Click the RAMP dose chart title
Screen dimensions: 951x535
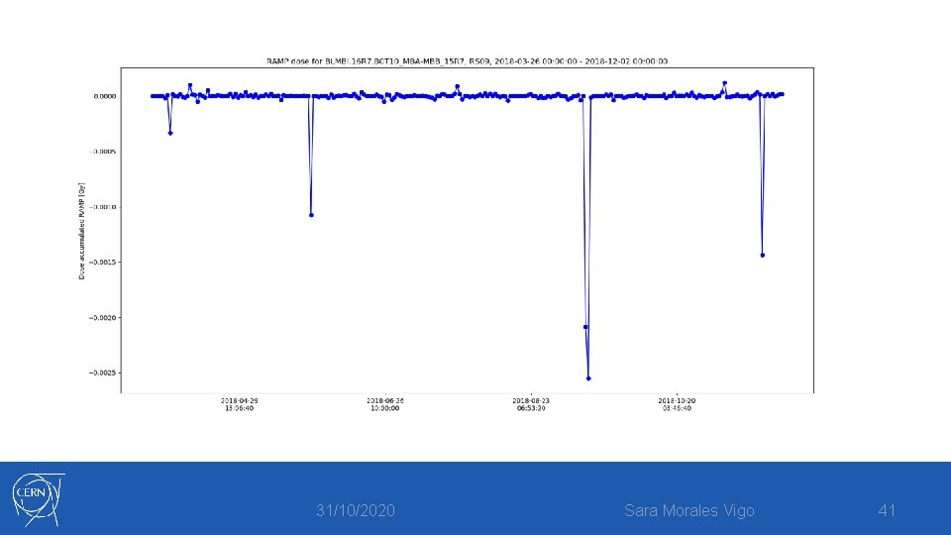click(x=467, y=61)
